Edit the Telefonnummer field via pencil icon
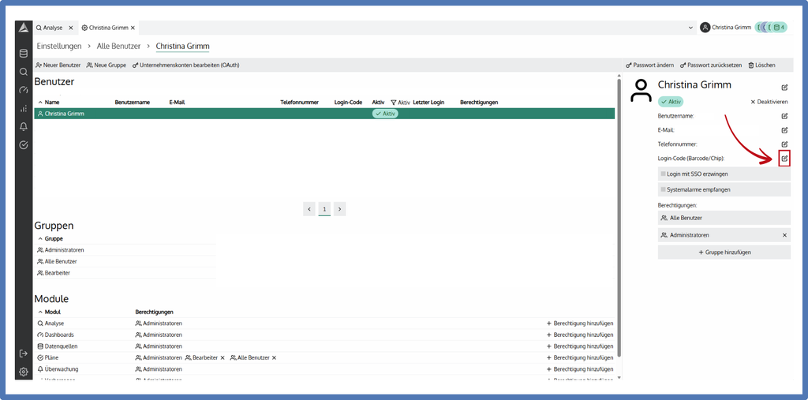 coord(785,144)
